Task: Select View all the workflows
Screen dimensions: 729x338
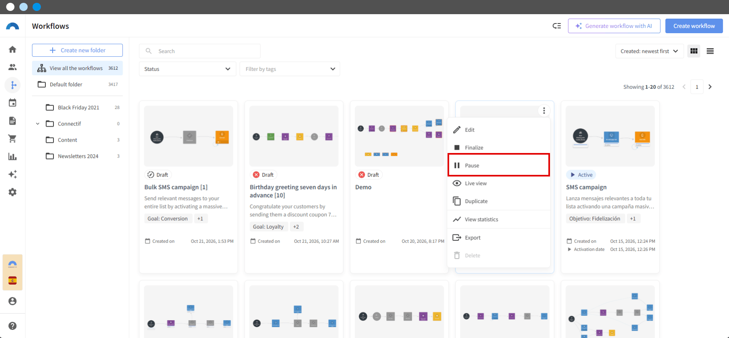Action: (x=77, y=68)
